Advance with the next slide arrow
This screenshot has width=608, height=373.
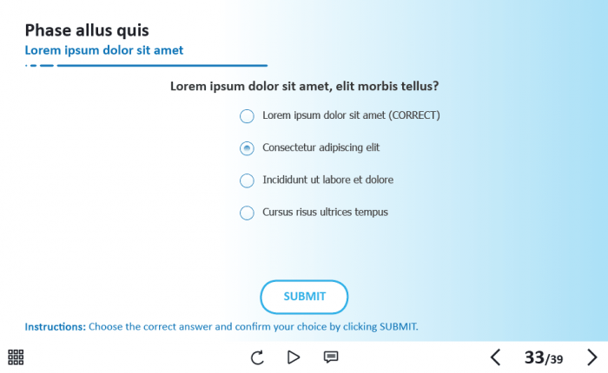592,357
